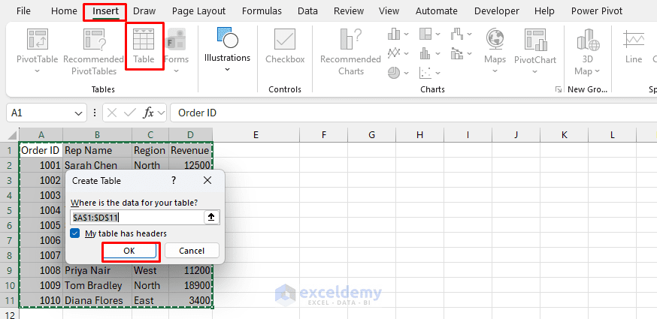Insert a hierarchy chart
This screenshot has height=319, width=657.
click(x=425, y=34)
